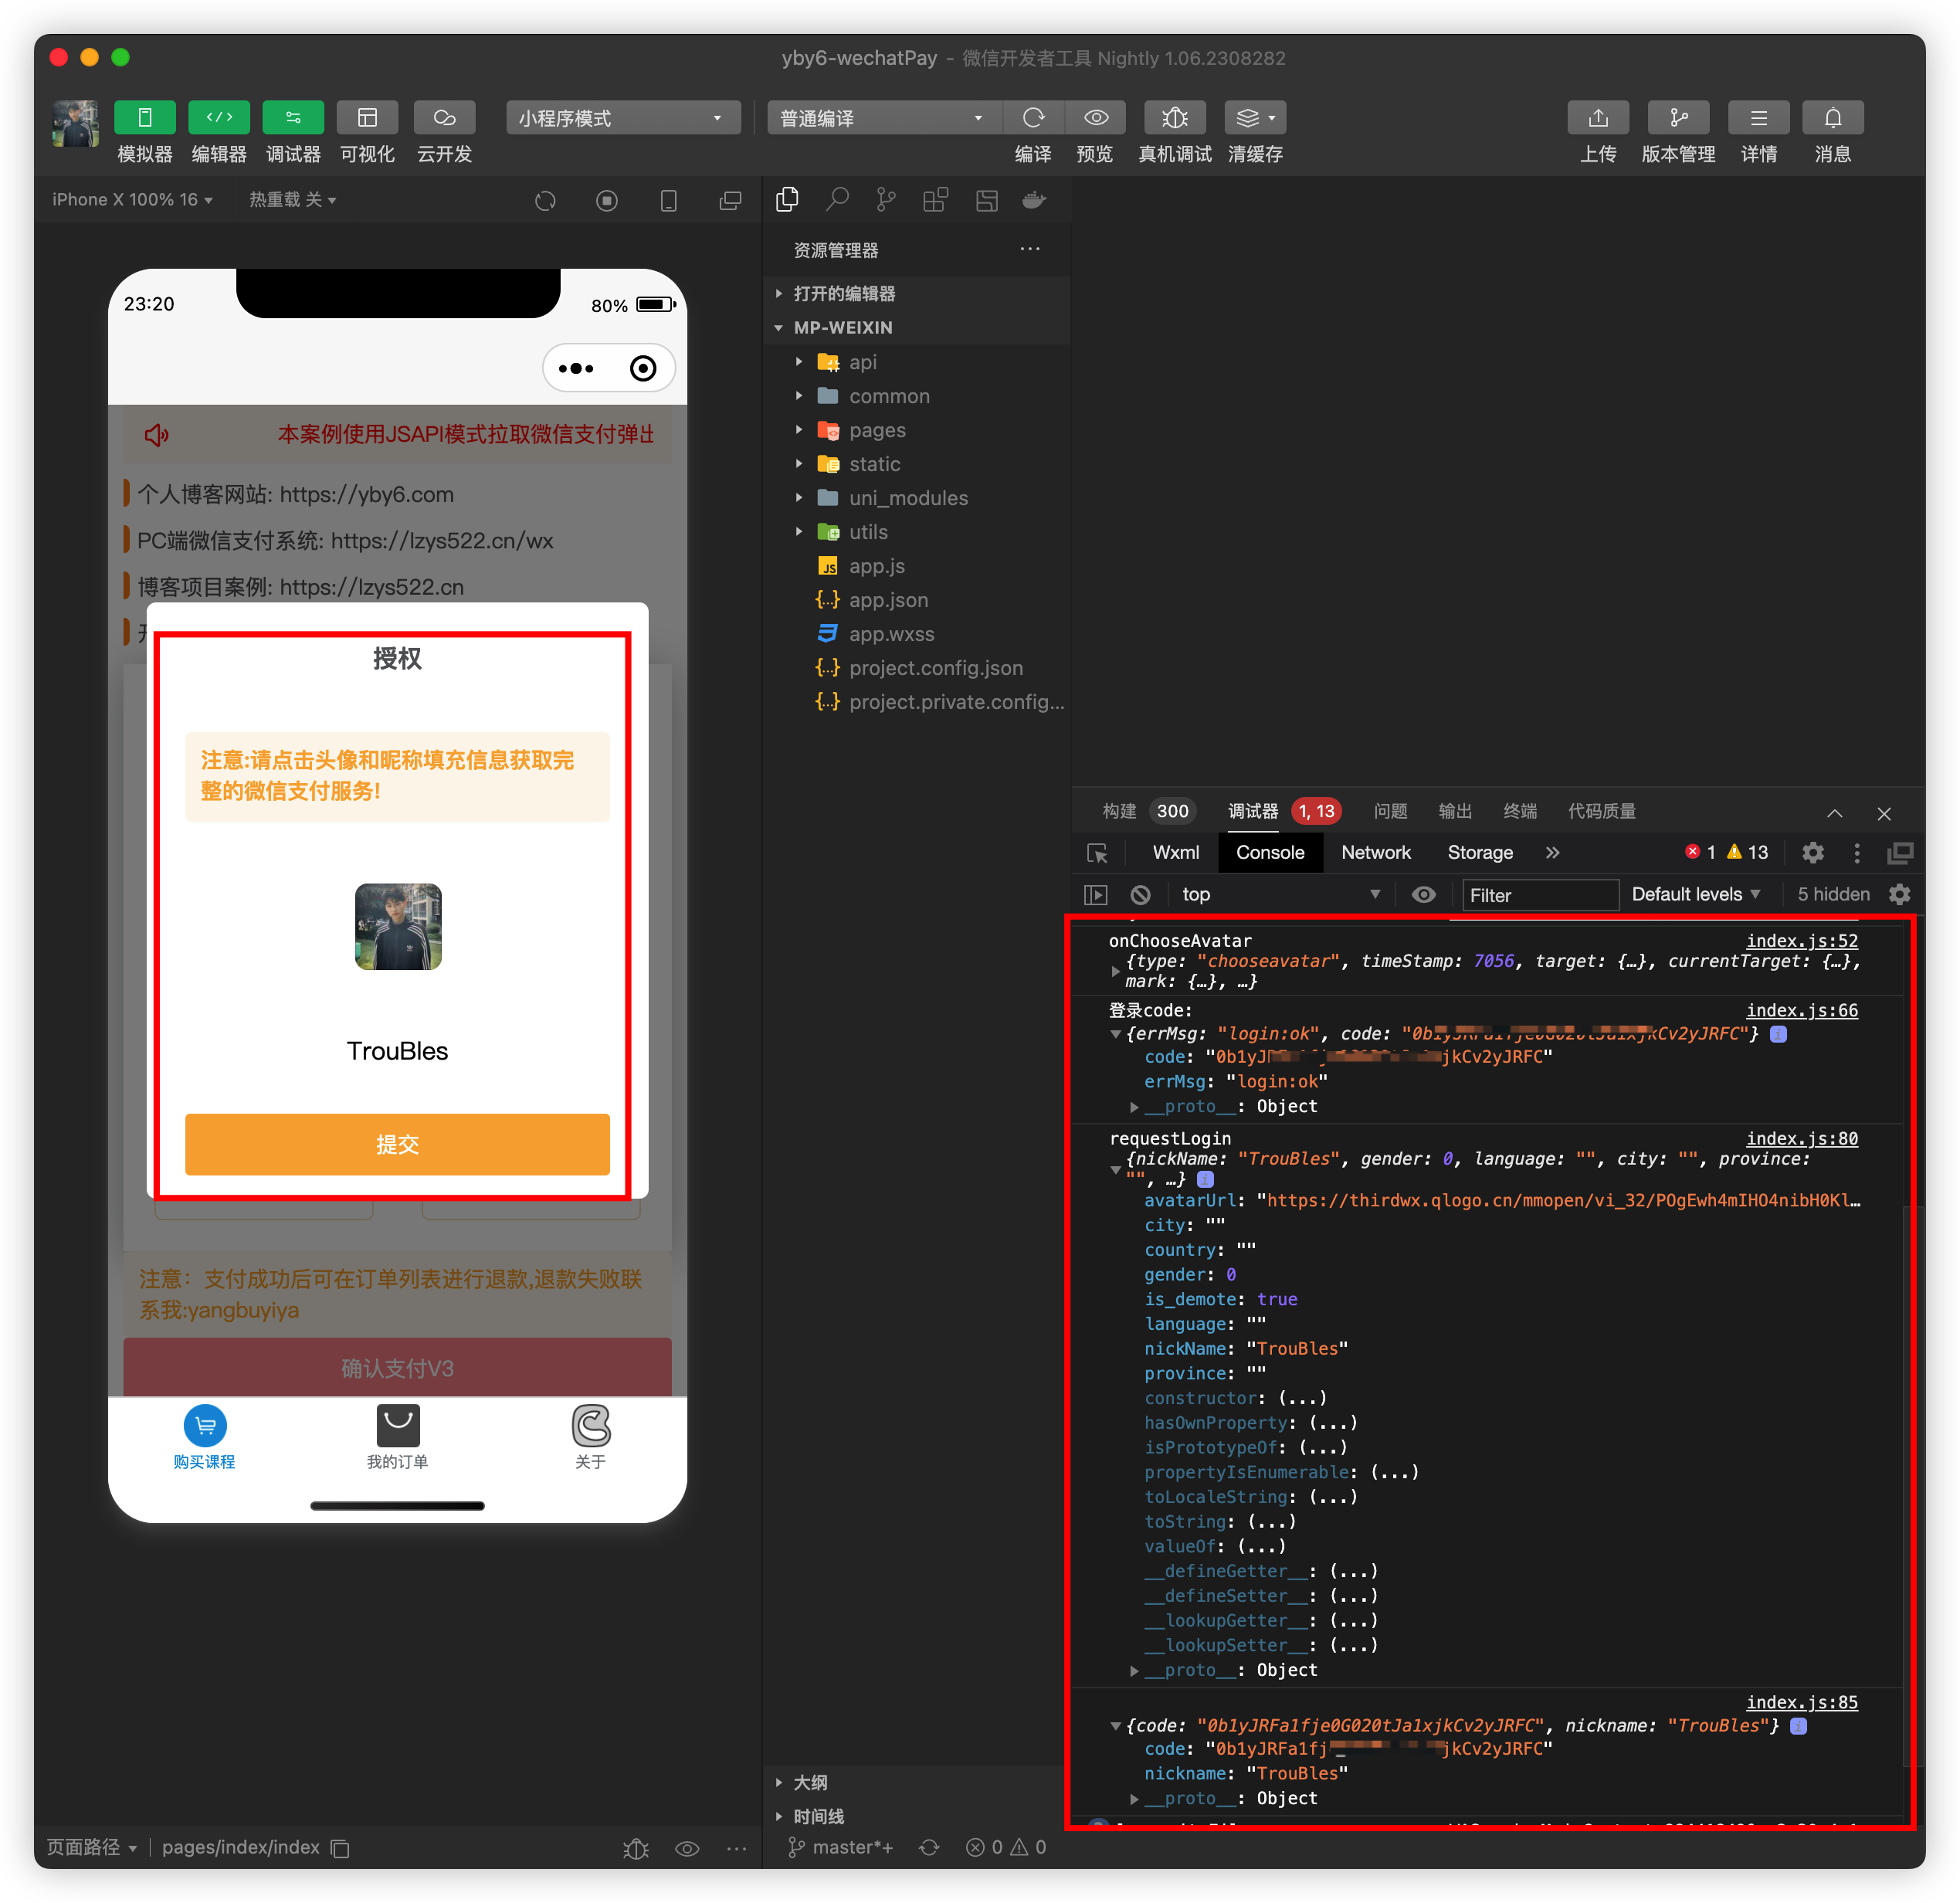
Task: Open the search icon in editor sidebar
Action: pyautogui.click(x=837, y=200)
